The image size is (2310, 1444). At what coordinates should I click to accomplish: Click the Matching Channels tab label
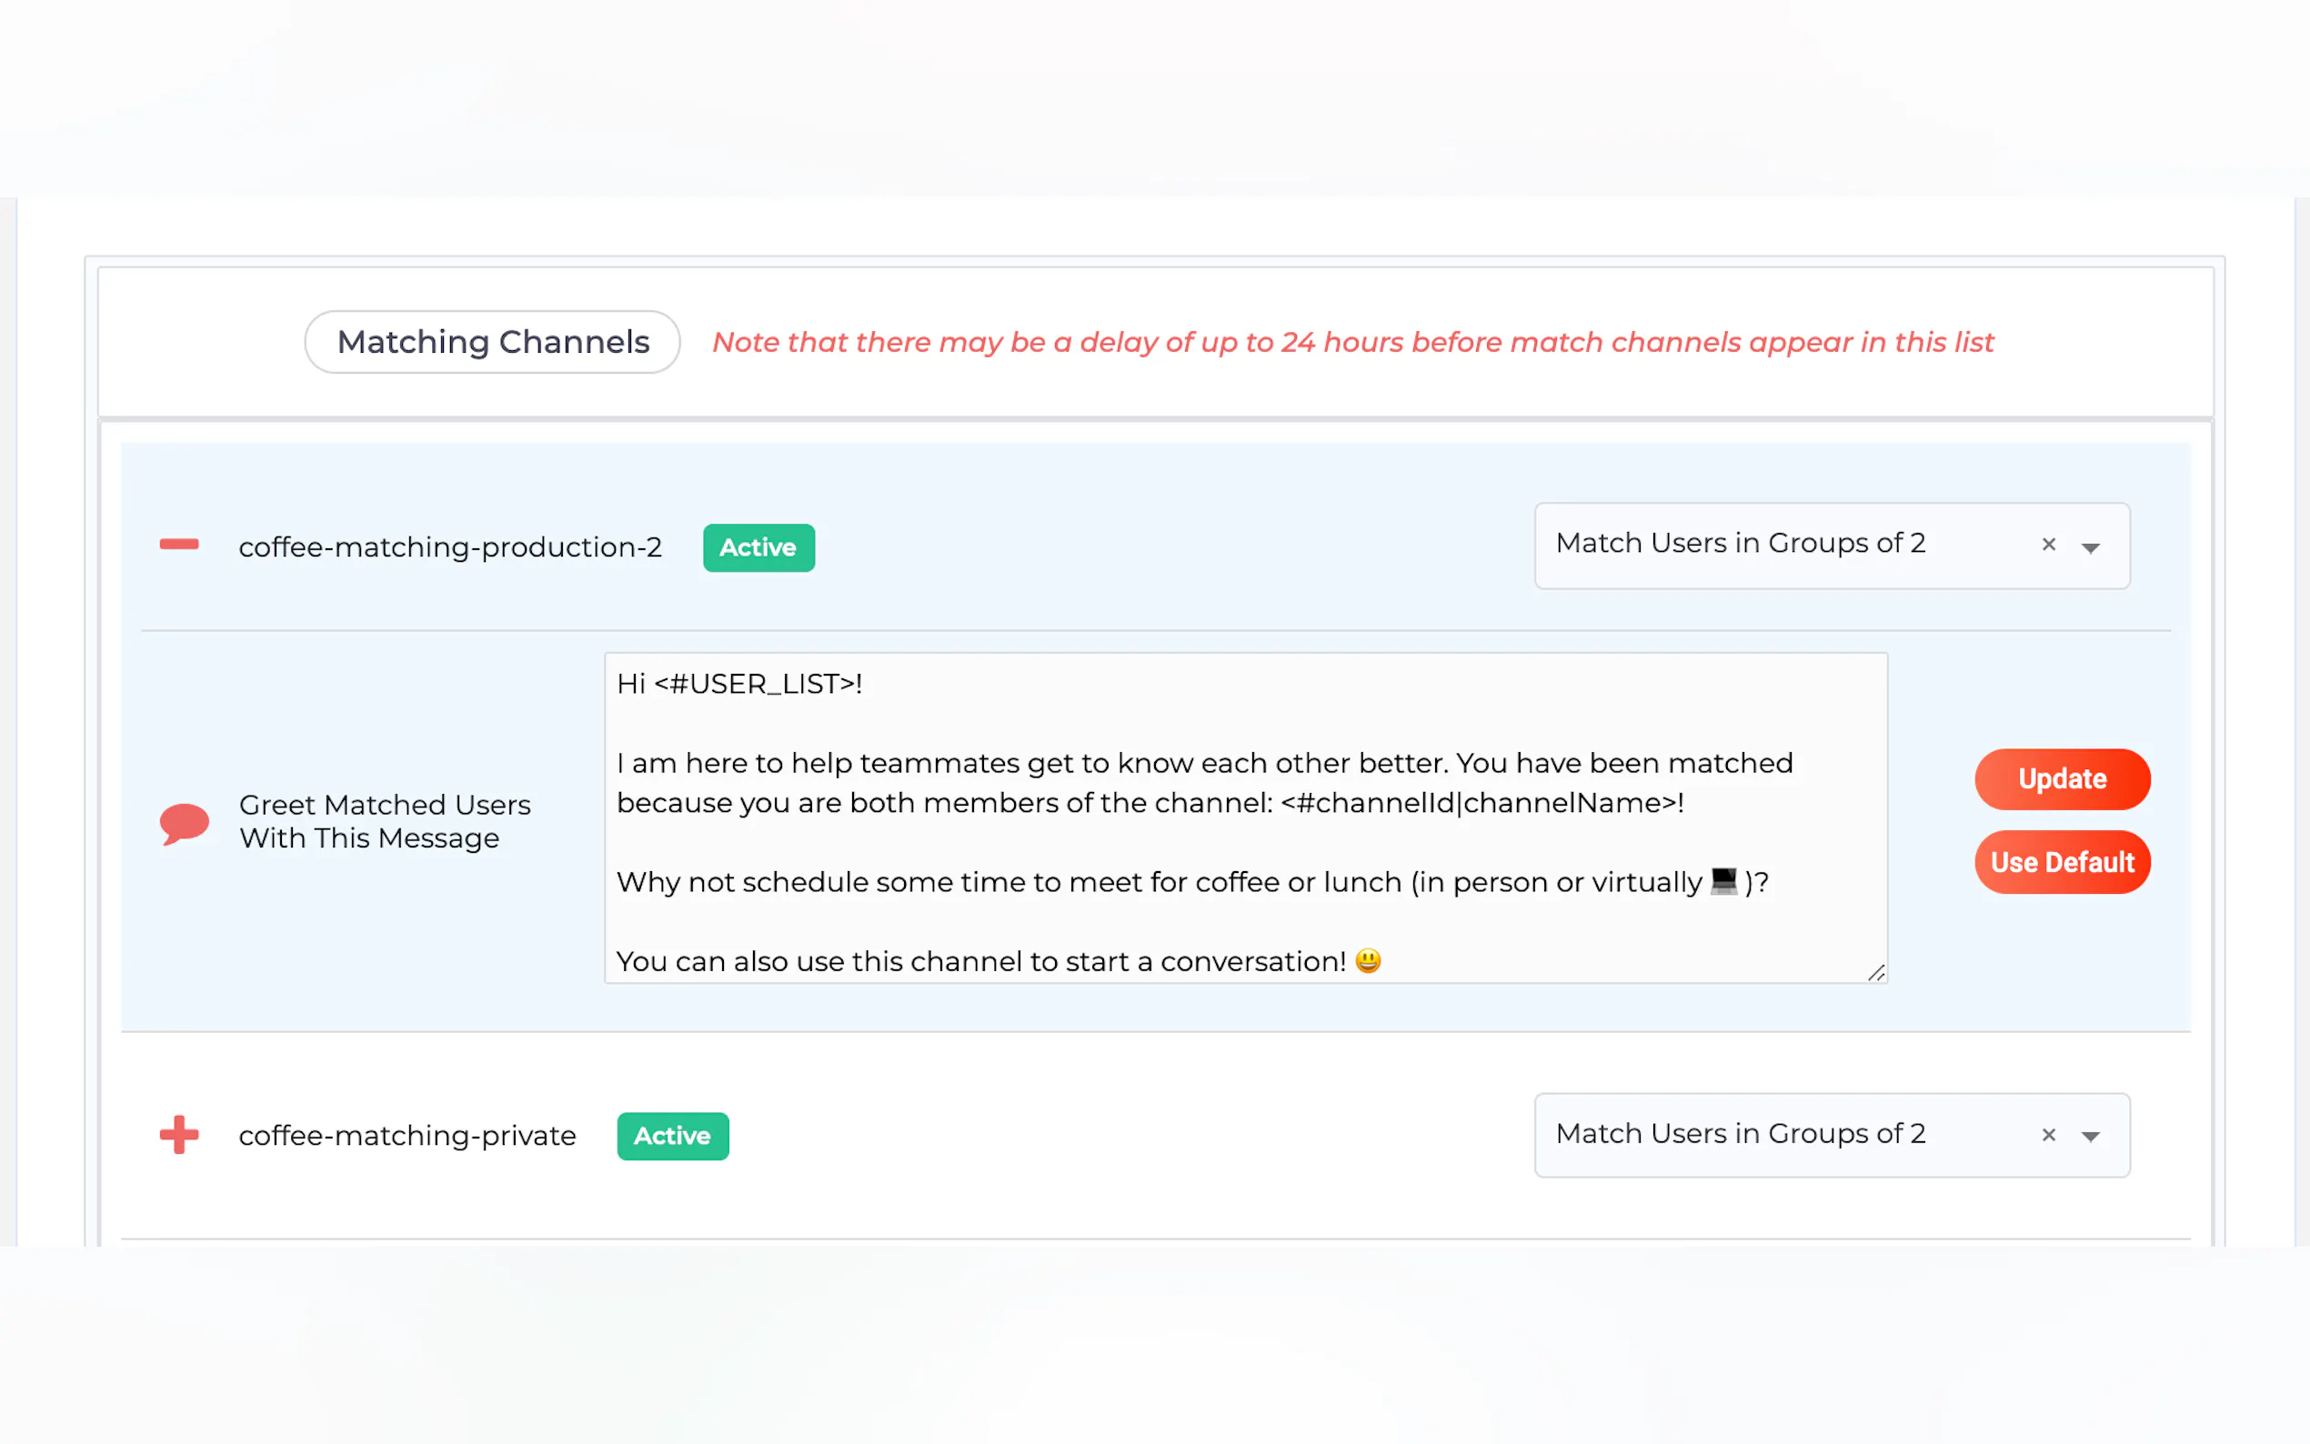pos(493,342)
